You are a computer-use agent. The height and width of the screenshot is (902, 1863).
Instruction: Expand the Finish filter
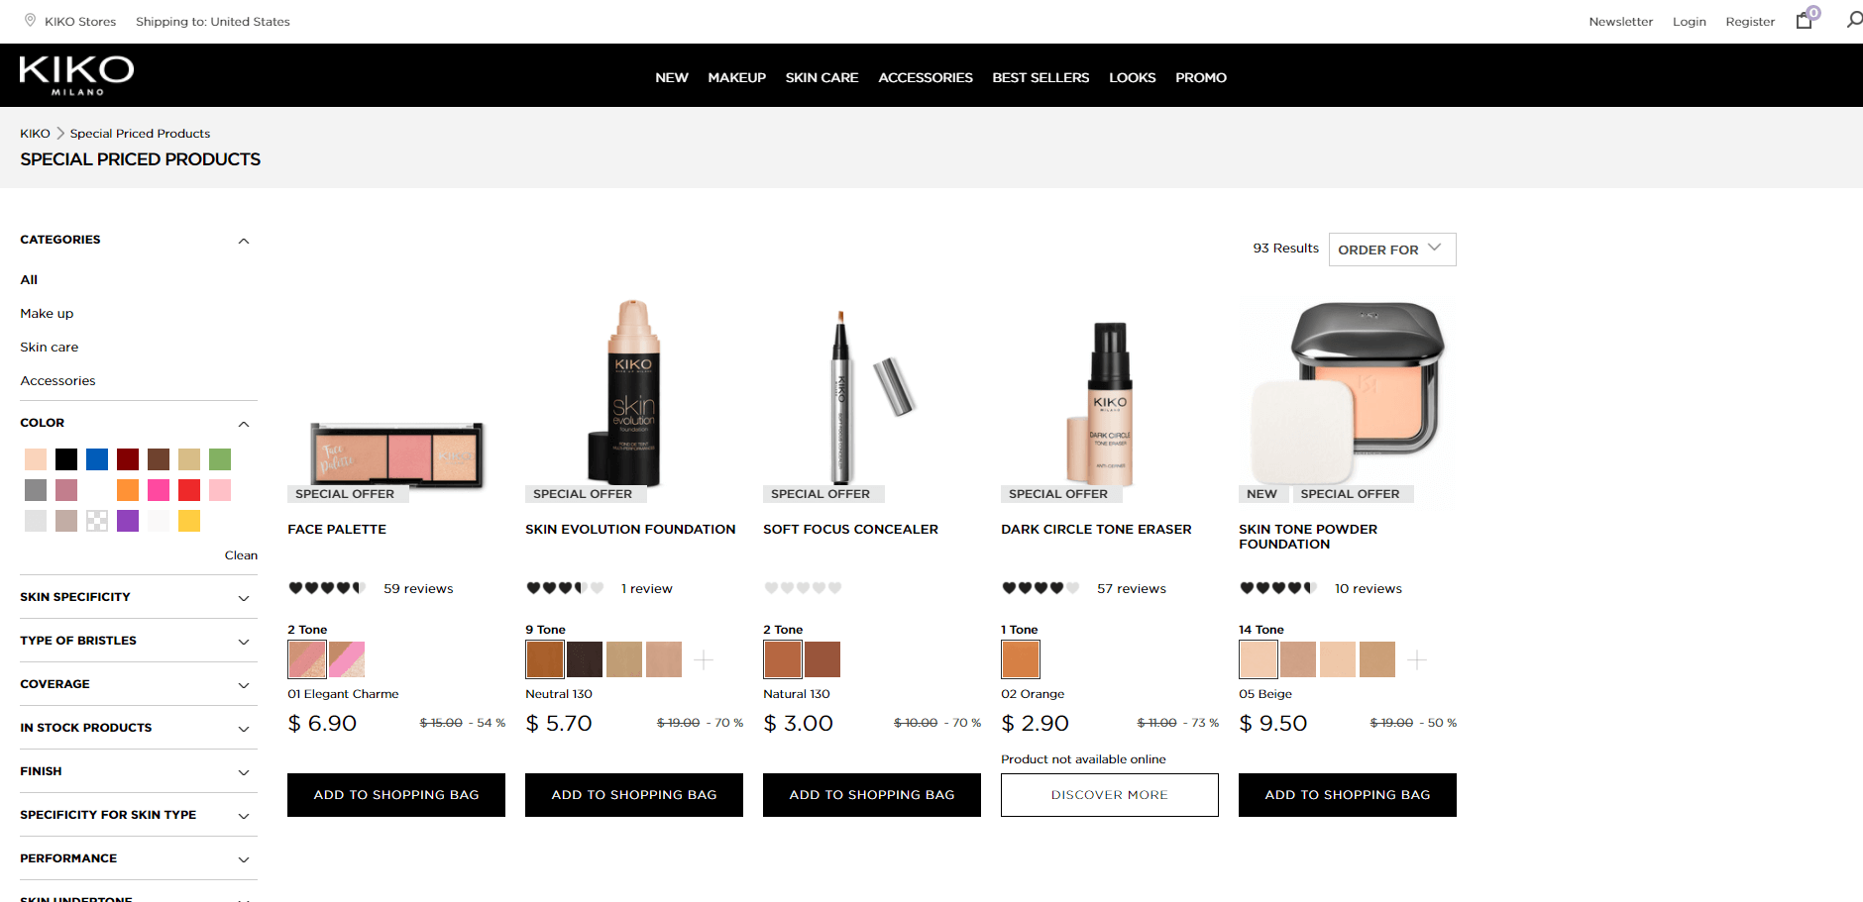[244, 772]
